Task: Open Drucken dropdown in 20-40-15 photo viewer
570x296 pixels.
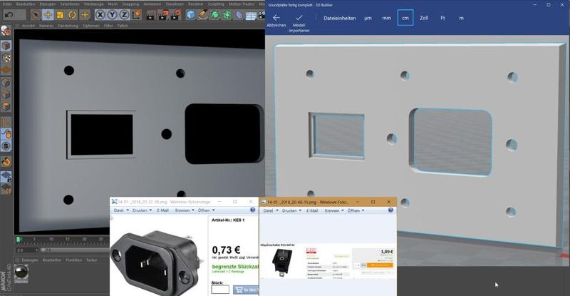Action: pos(291,211)
